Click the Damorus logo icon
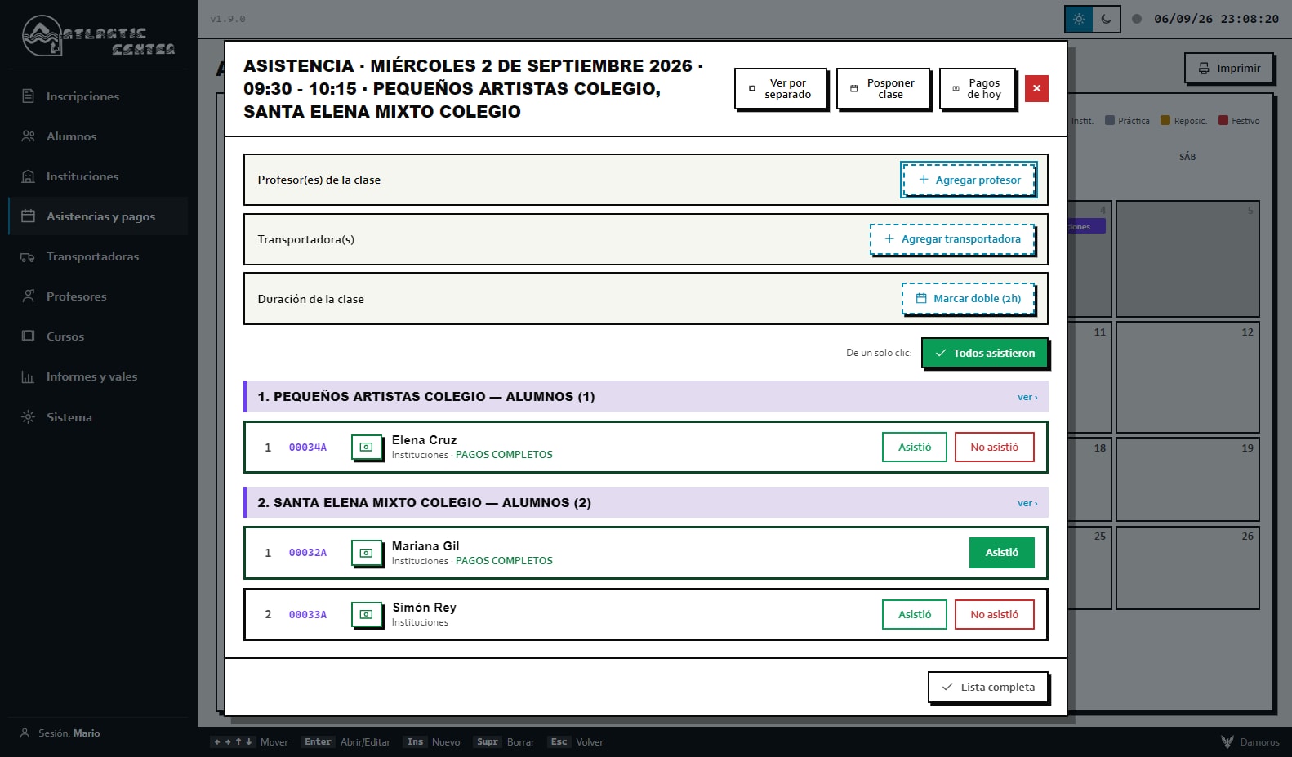This screenshot has width=1292, height=757. point(1227,741)
